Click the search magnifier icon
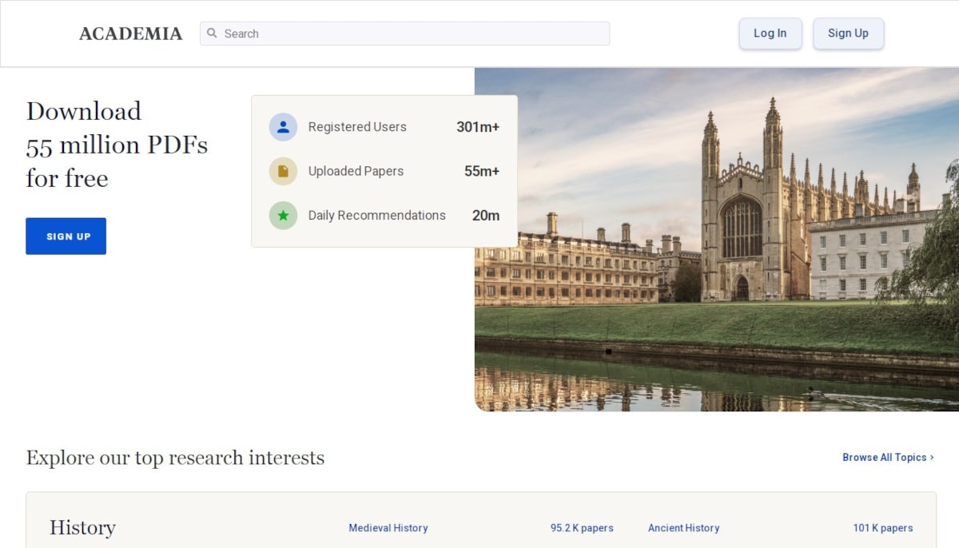The image size is (959, 548). [x=212, y=34]
